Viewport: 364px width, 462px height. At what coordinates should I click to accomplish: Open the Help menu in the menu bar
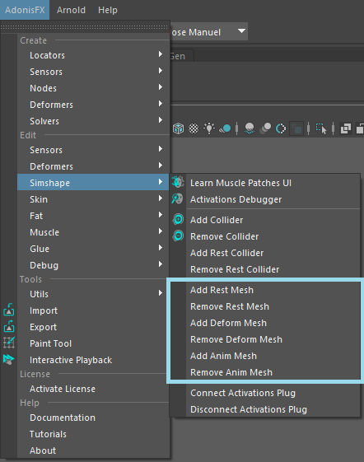tap(108, 10)
